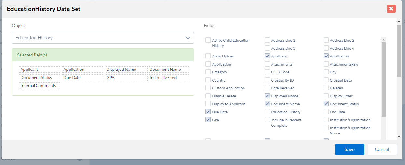
Task: Click the Internal Comments selected field chip
Action: pyautogui.click(x=39, y=86)
